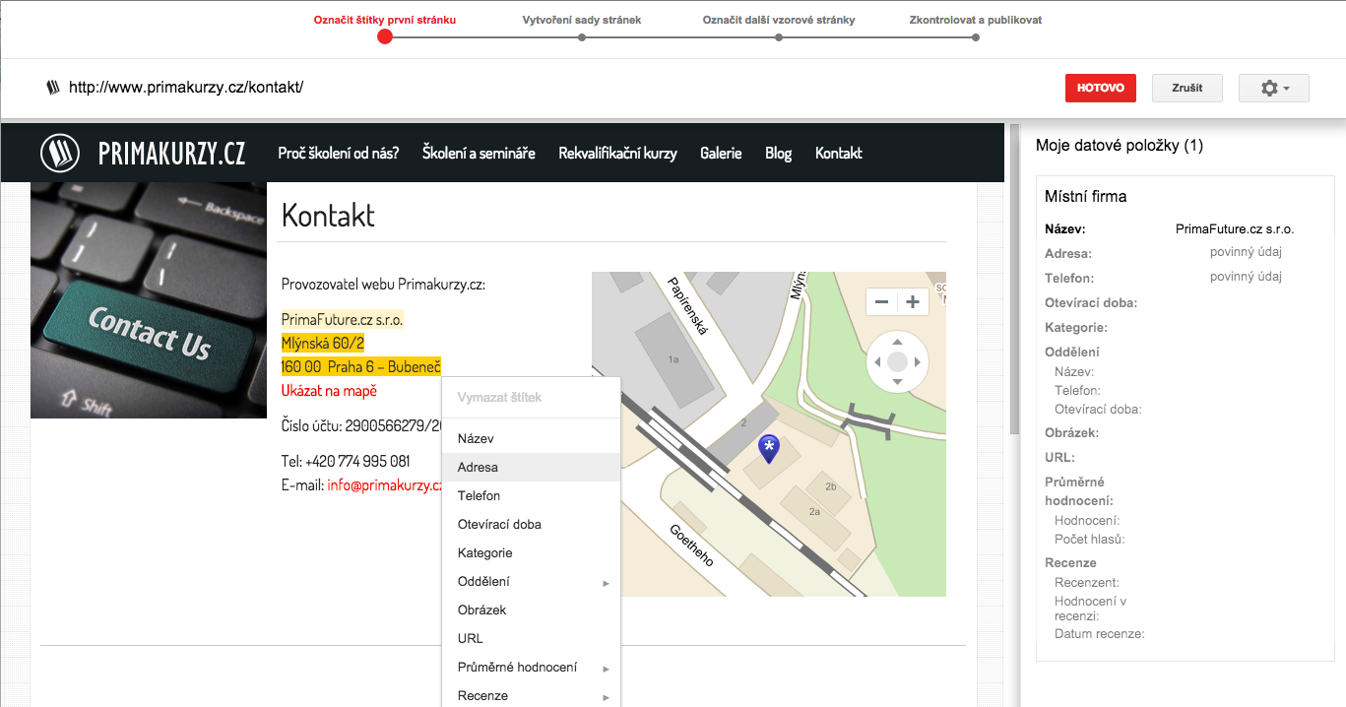This screenshot has height=707, width=1346.
Task: Choose Název from the tag menu
Action: (x=532, y=439)
